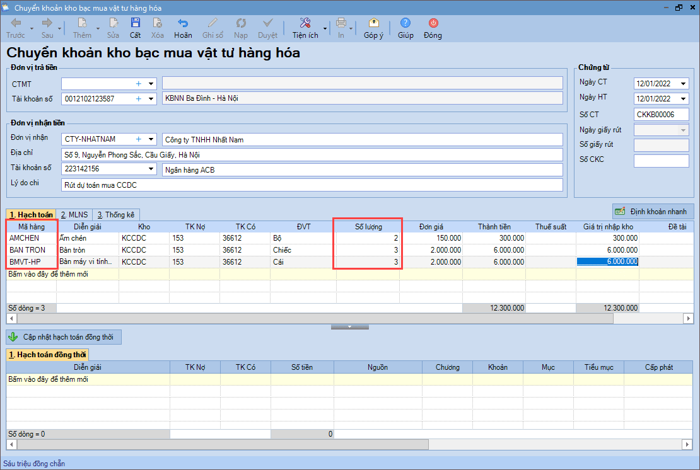The width and height of the screenshot is (700, 470).
Task: Click the Số lượng column header
Action: coord(368,227)
